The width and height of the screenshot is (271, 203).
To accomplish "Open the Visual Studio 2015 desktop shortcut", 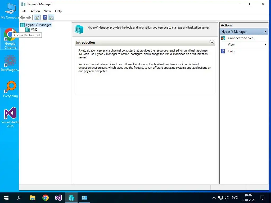I will (10, 117).
